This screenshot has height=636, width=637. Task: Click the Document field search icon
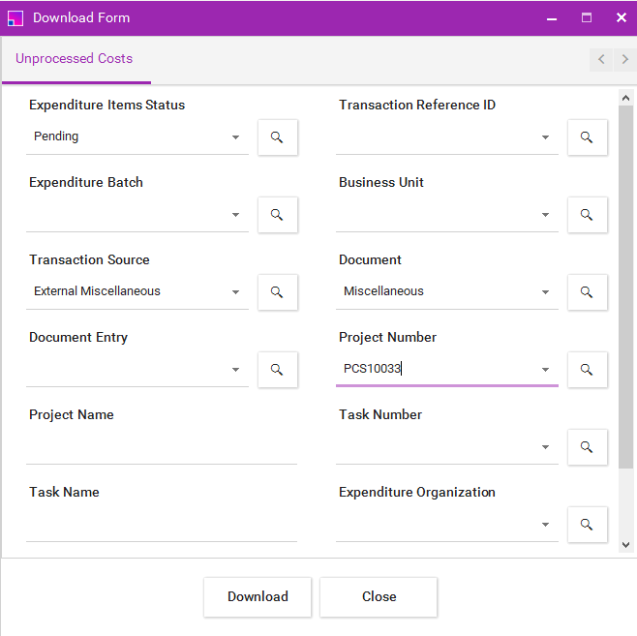pyautogui.click(x=587, y=292)
